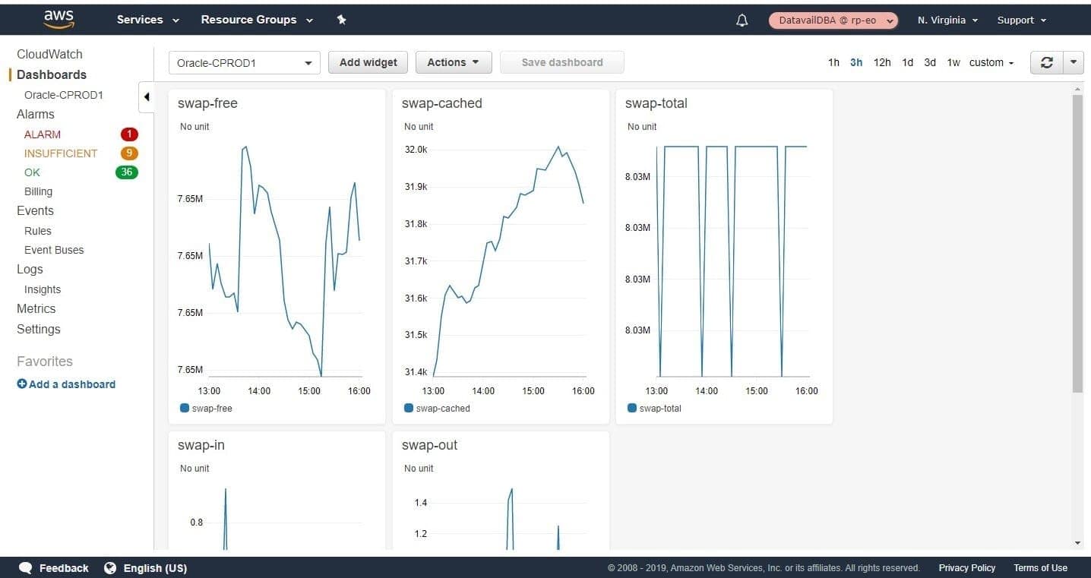Image resolution: width=1091 pixels, height=578 pixels.
Task: Click the Feedback speech bubble icon
Action: (x=25, y=568)
